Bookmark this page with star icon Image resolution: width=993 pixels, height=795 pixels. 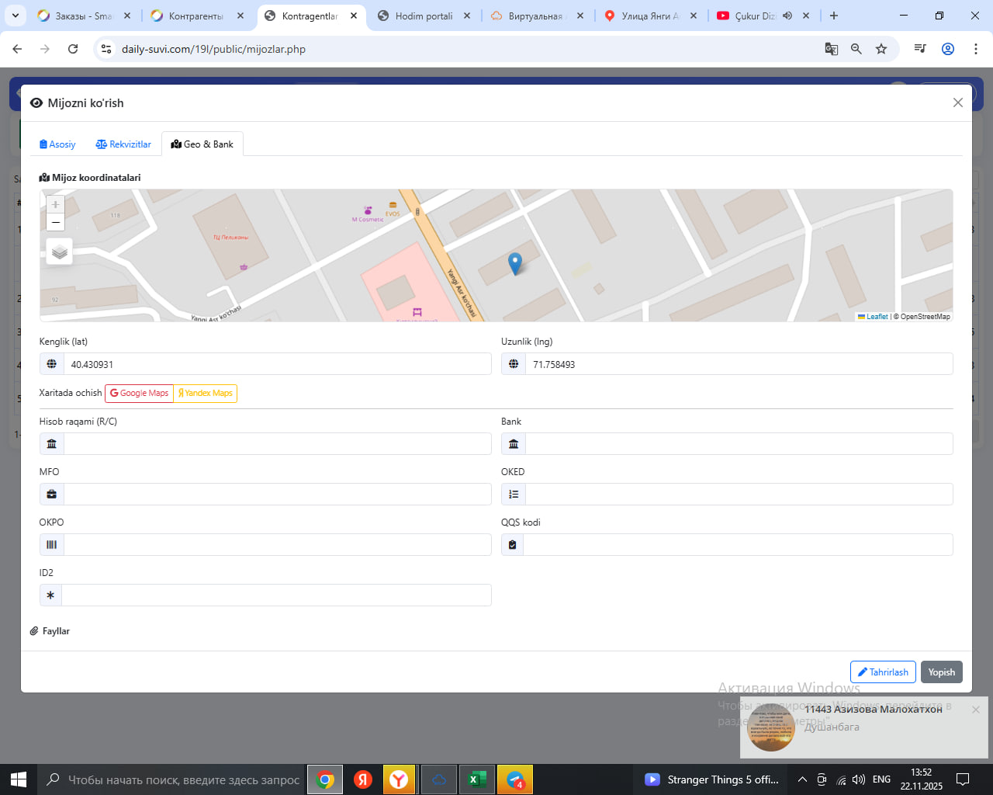click(x=881, y=49)
